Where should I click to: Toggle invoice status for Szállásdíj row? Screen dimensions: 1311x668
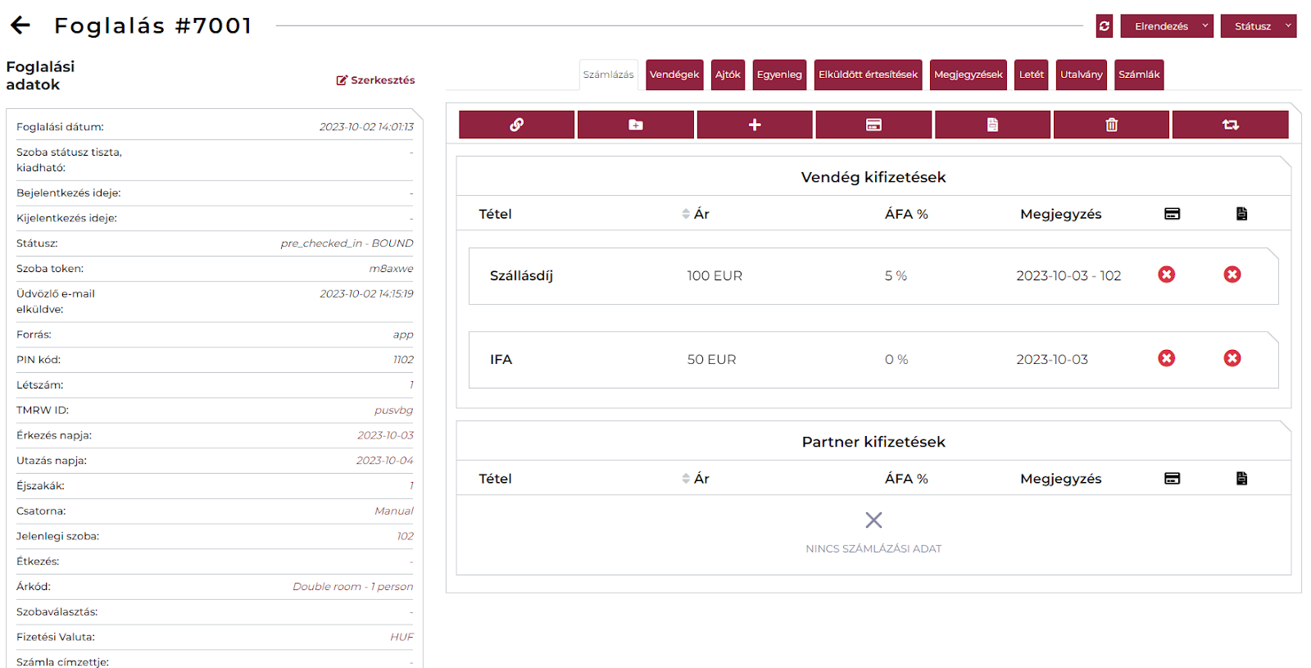click(1232, 275)
